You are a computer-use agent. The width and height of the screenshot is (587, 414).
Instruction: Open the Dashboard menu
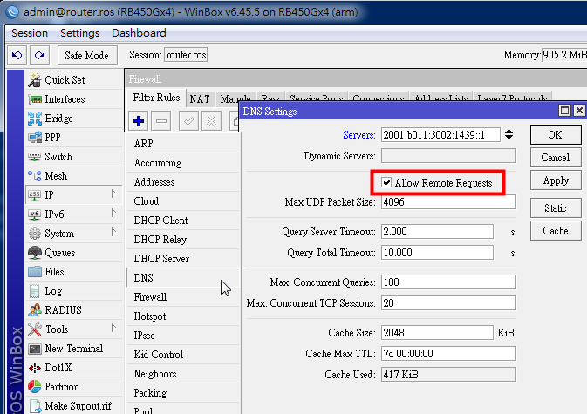click(x=139, y=33)
